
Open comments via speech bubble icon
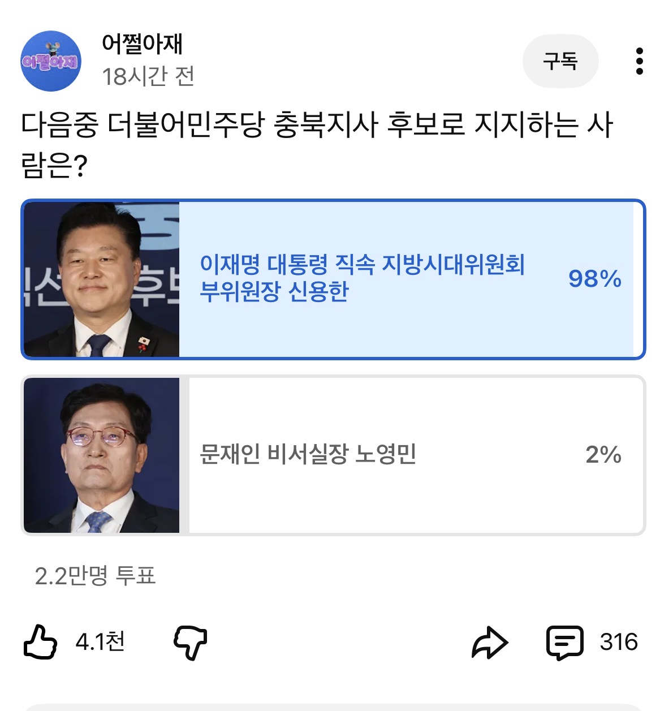(x=564, y=643)
